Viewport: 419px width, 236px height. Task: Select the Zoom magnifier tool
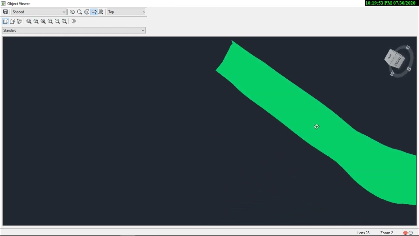coord(80,12)
